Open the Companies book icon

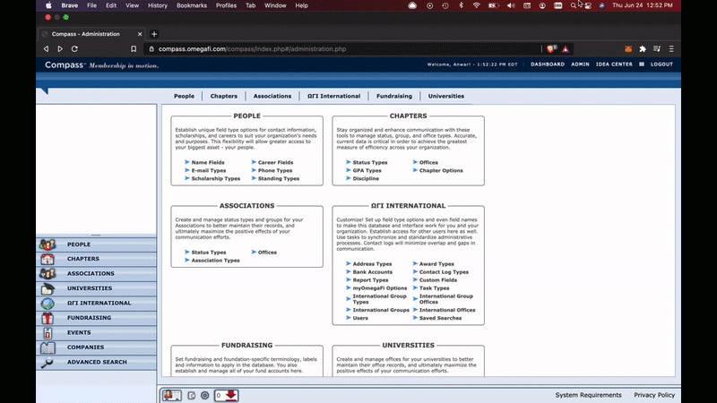pos(48,347)
